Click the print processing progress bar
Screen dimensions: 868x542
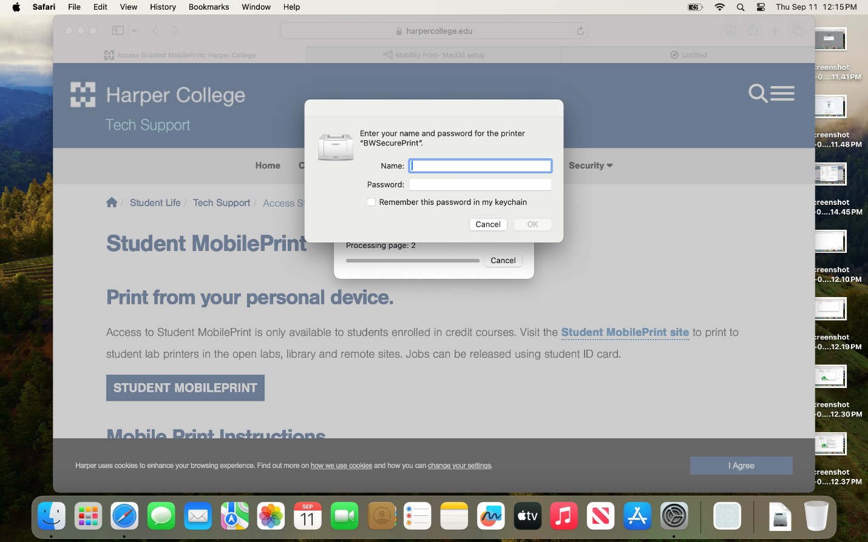(412, 261)
